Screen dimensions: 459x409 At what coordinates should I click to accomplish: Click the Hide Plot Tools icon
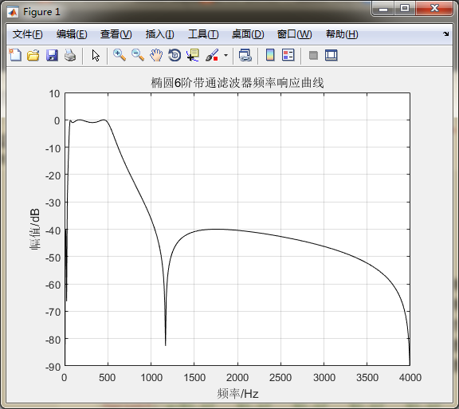(313, 55)
